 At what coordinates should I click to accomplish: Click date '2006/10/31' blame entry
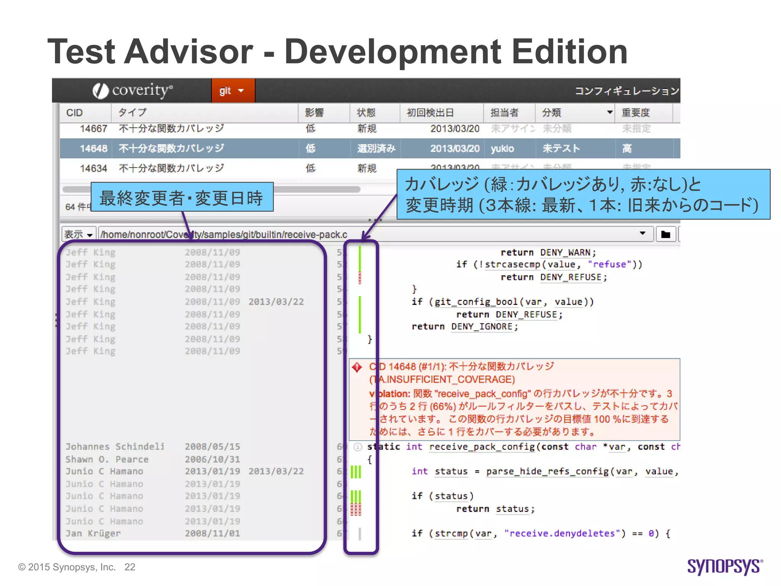(x=212, y=459)
